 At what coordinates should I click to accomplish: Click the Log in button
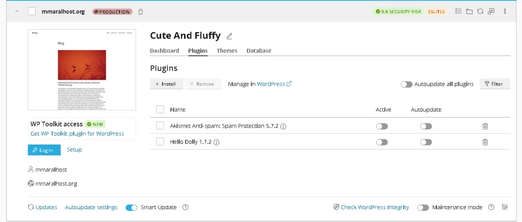(44, 150)
